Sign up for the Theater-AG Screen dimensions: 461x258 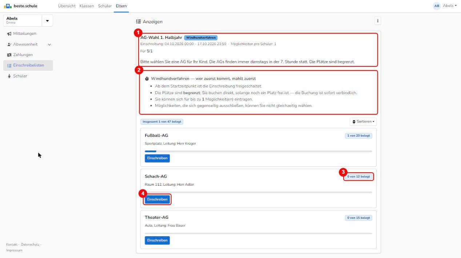coord(157,240)
